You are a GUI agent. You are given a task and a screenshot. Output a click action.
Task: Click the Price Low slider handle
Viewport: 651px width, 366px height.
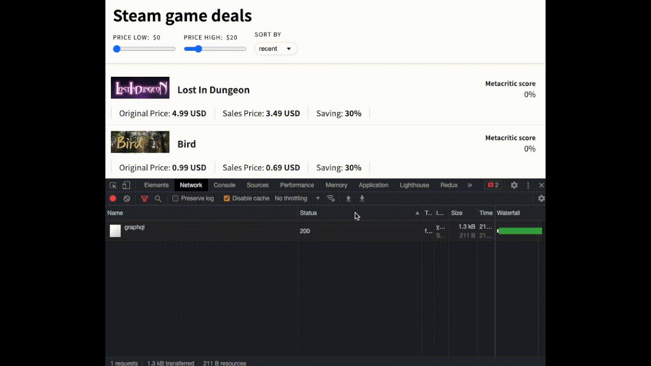116,49
